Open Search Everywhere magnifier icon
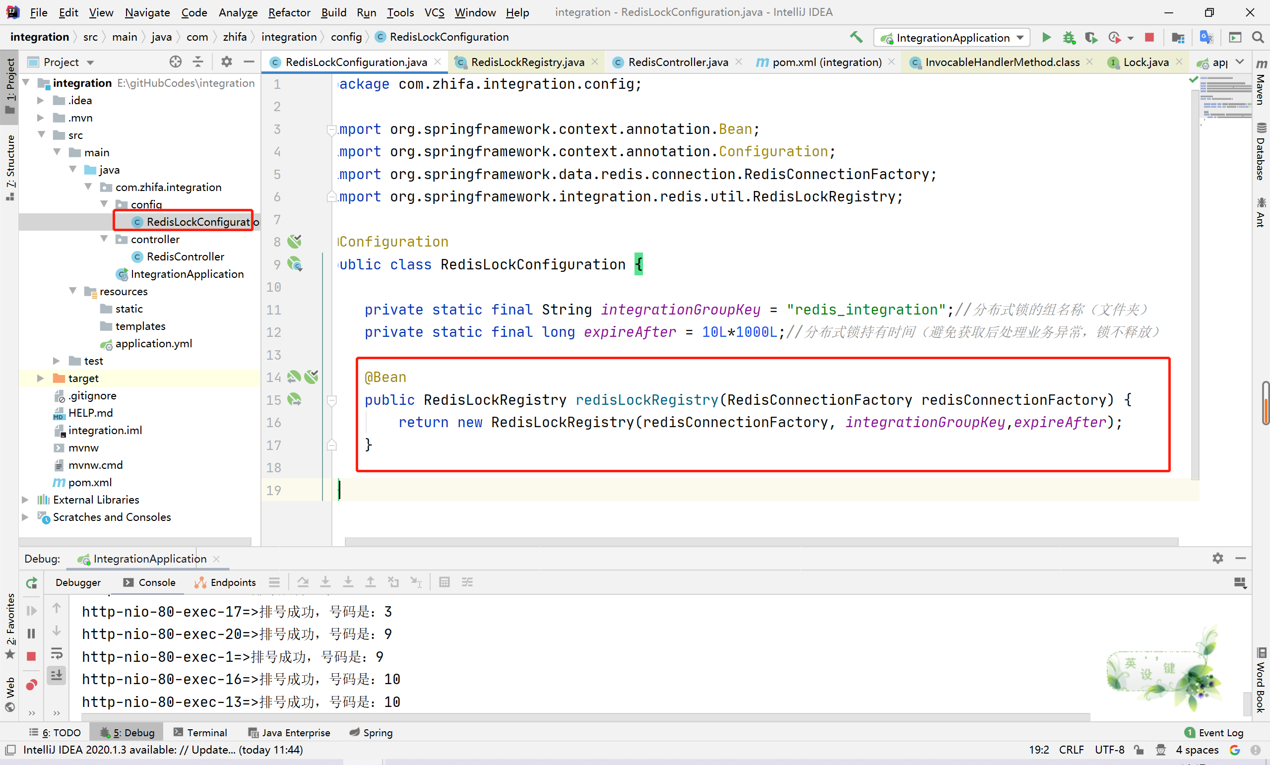The image size is (1270, 765). (1258, 37)
